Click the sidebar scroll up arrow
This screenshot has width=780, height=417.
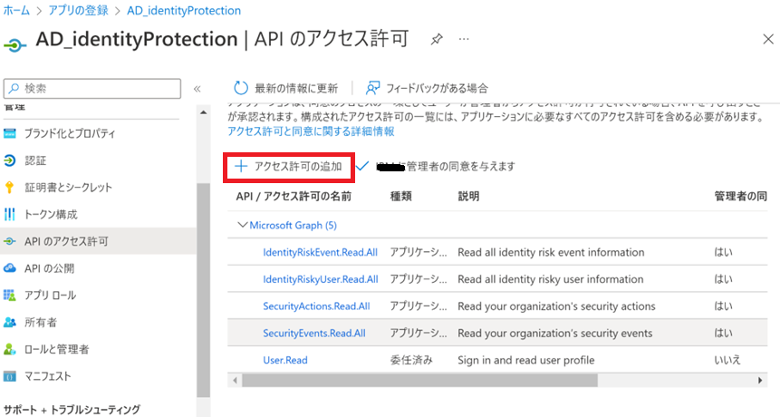pyautogui.click(x=204, y=112)
